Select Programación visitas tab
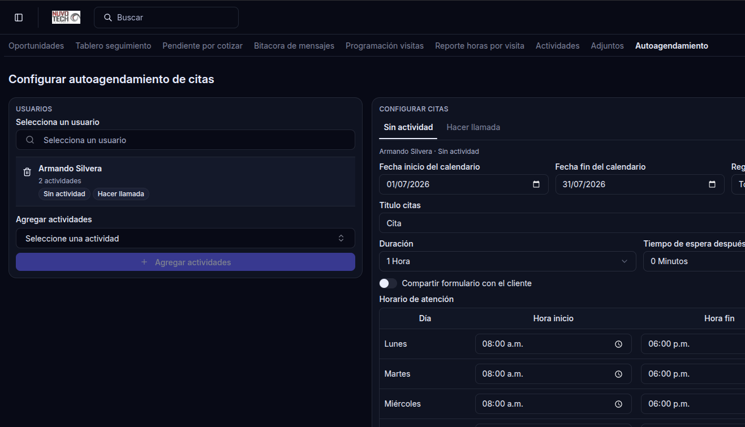This screenshot has width=745, height=427. click(x=385, y=46)
